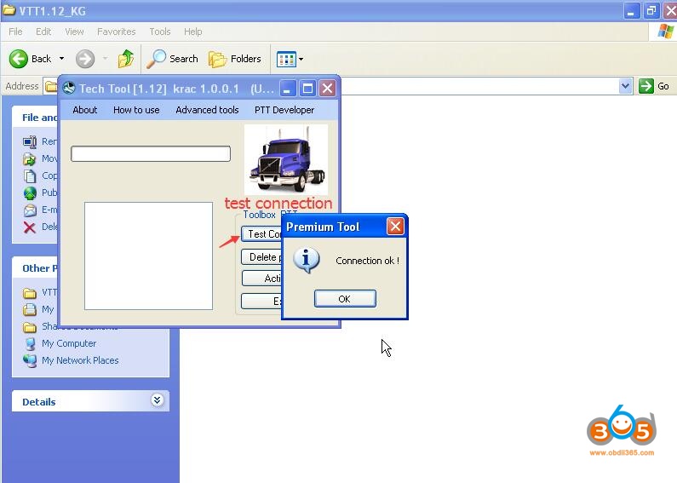The height and width of the screenshot is (483, 677).
Task: Click the text input field in Tech Tool
Action: click(151, 154)
